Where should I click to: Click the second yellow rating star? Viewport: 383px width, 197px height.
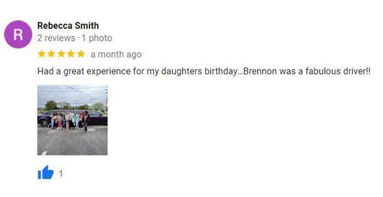click(x=51, y=54)
